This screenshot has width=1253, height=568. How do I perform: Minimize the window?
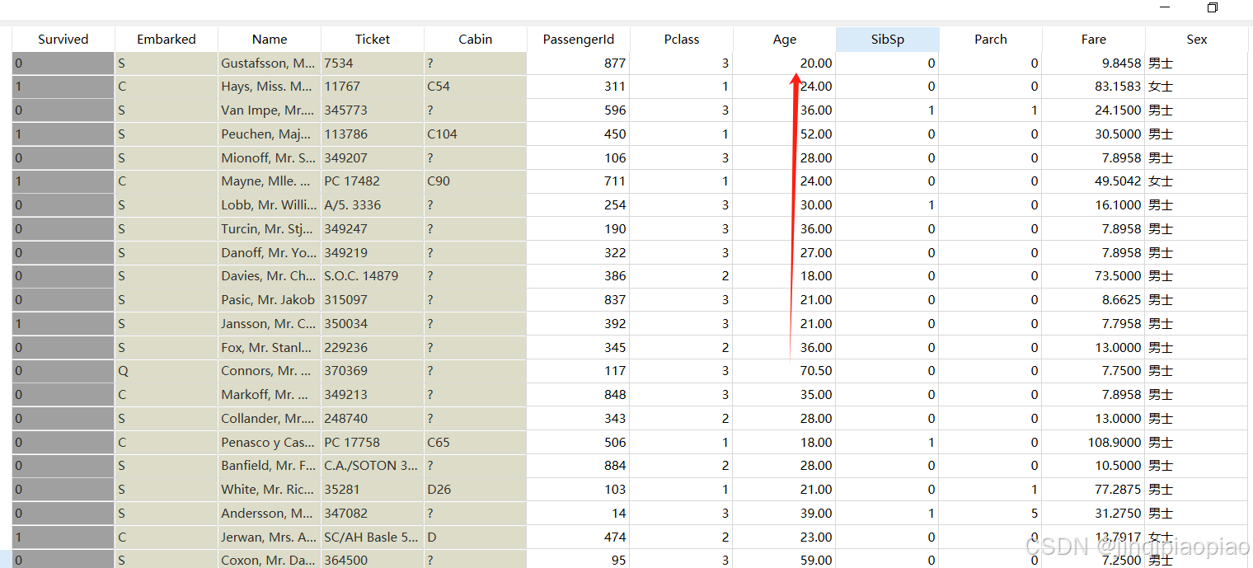[1165, 7]
